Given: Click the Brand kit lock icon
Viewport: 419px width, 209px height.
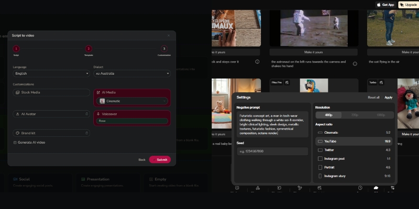Looking at the screenshot, I should [x=86, y=133].
